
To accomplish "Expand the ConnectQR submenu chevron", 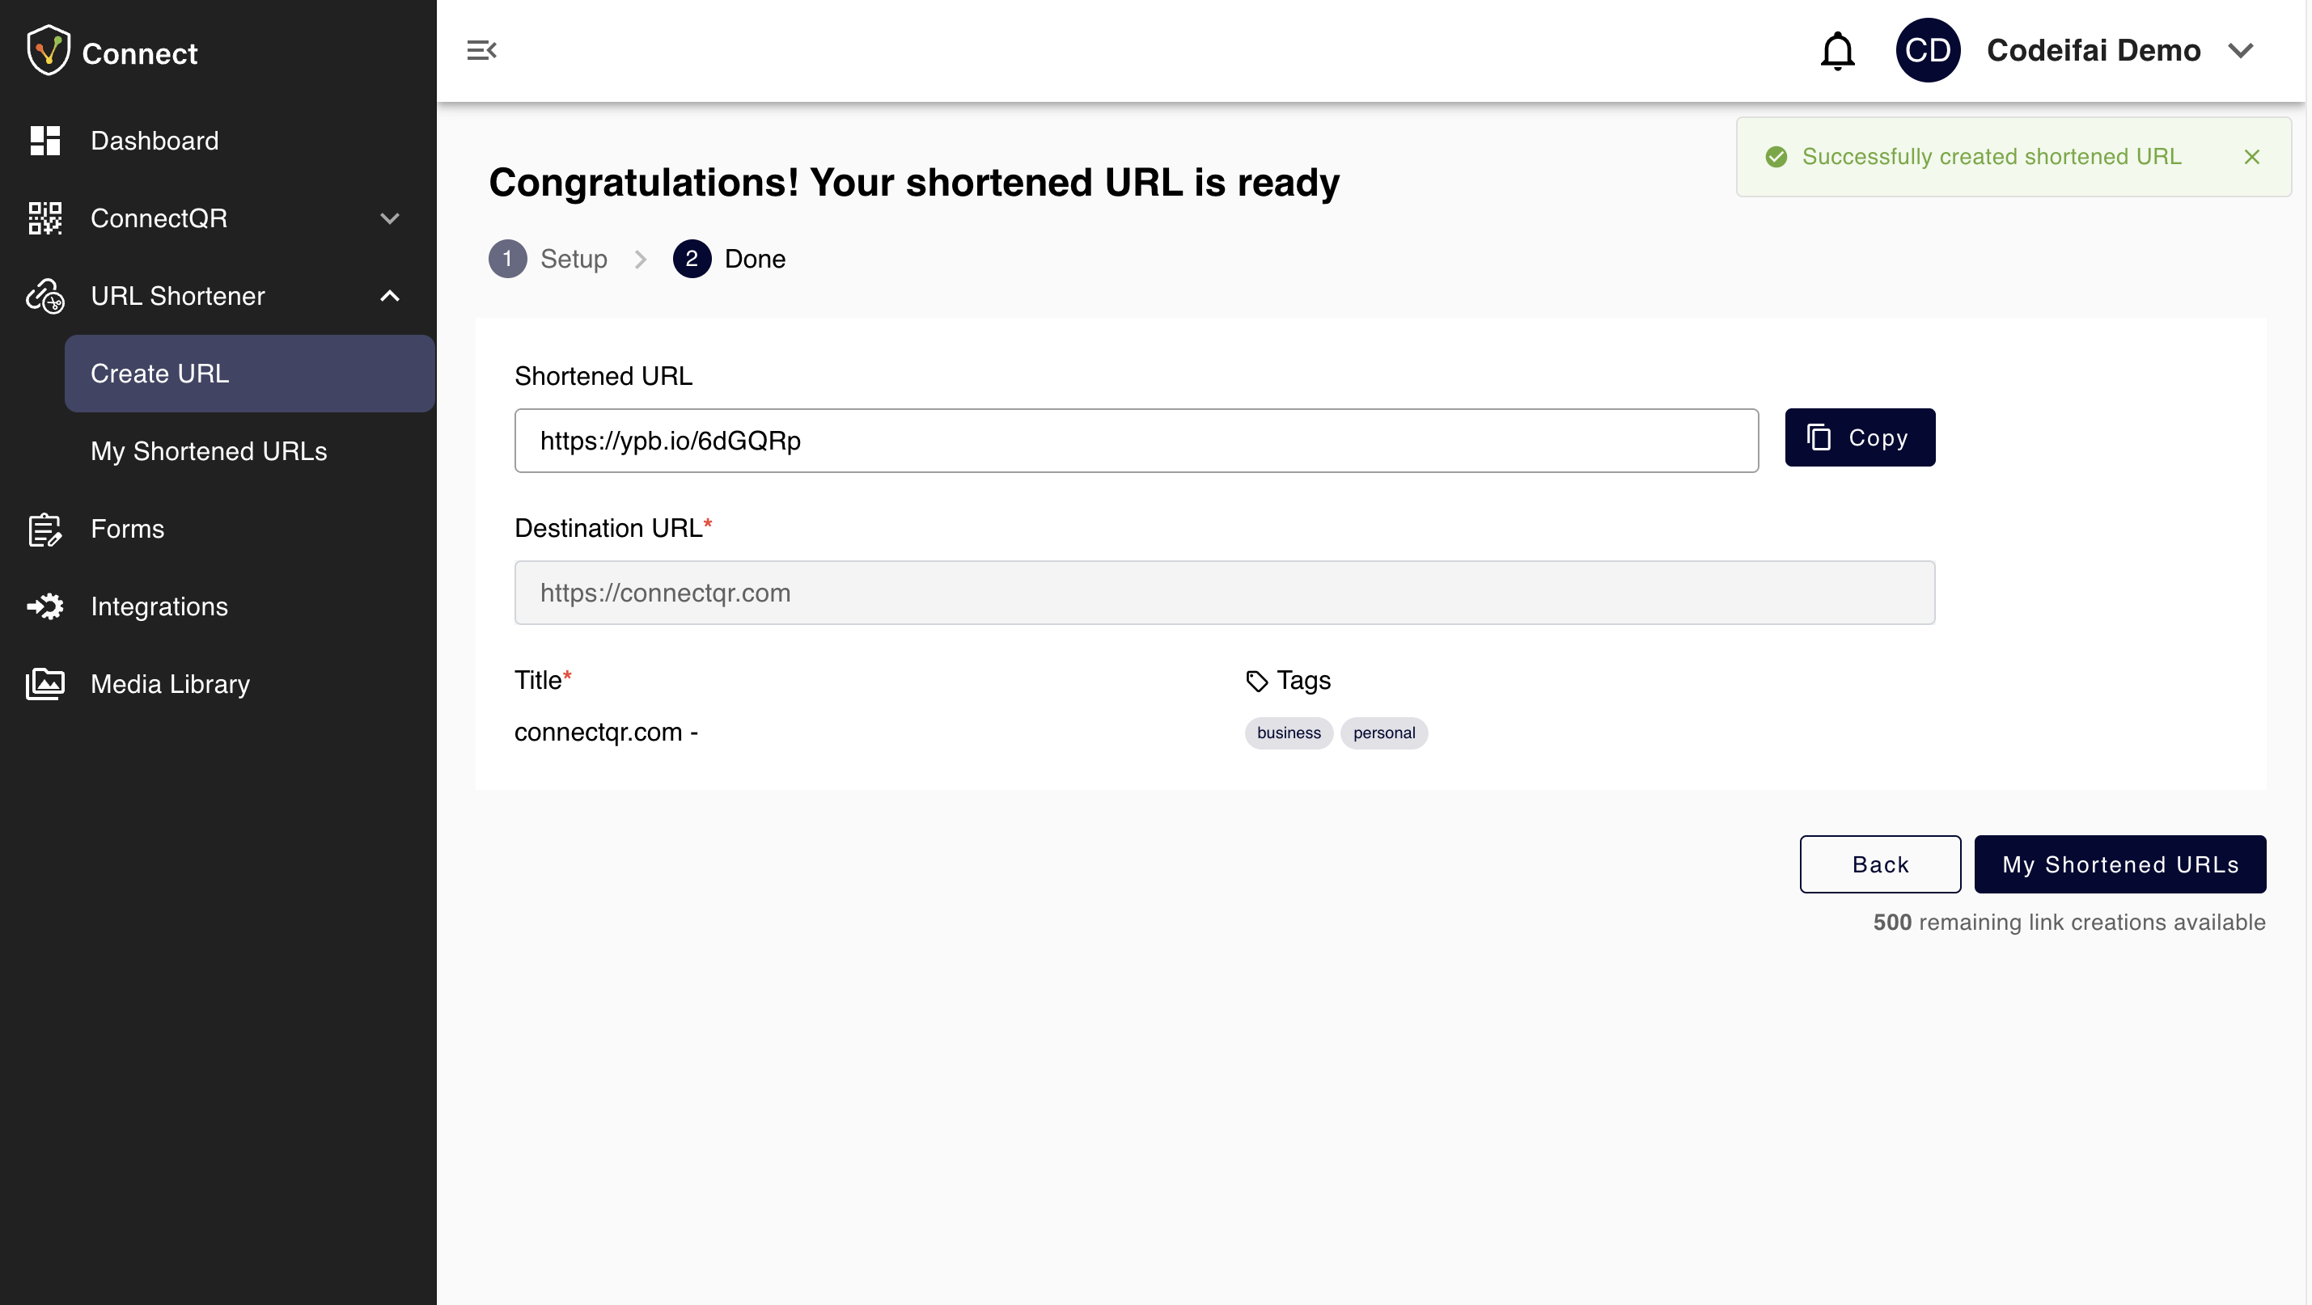I will (390, 218).
